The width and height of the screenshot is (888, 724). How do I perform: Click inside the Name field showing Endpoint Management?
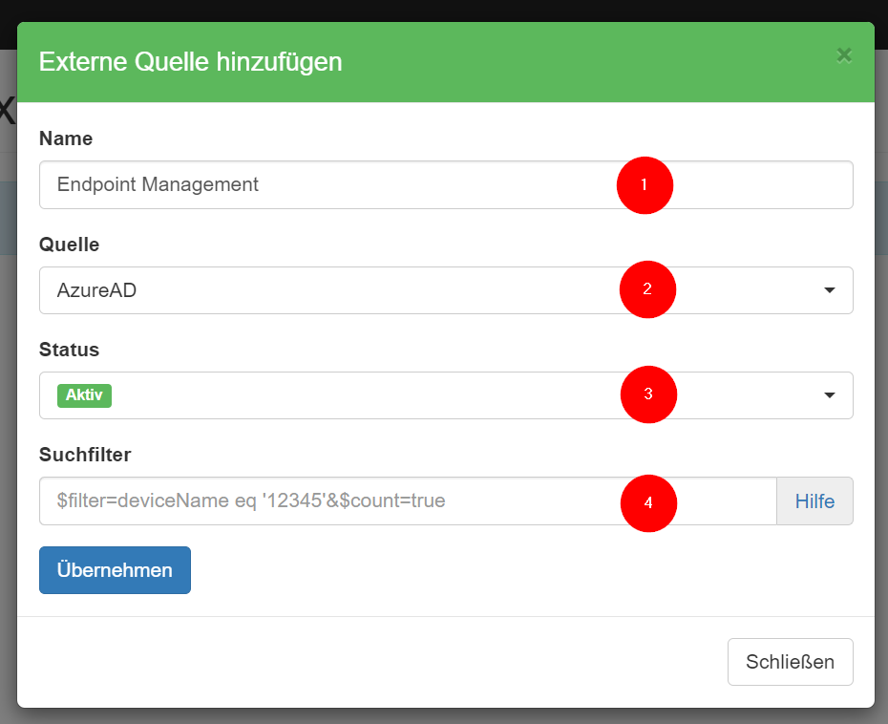point(286,184)
